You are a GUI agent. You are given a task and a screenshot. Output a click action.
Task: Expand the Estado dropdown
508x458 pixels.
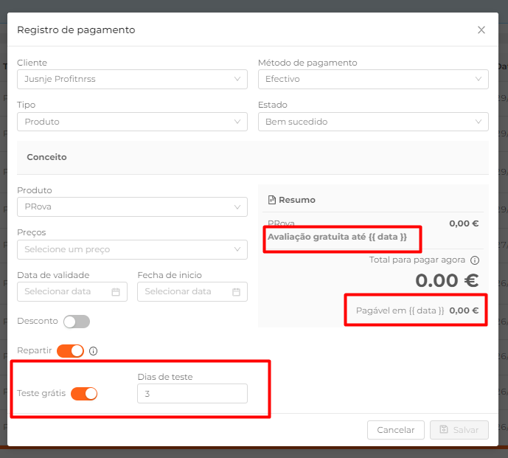(x=373, y=122)
